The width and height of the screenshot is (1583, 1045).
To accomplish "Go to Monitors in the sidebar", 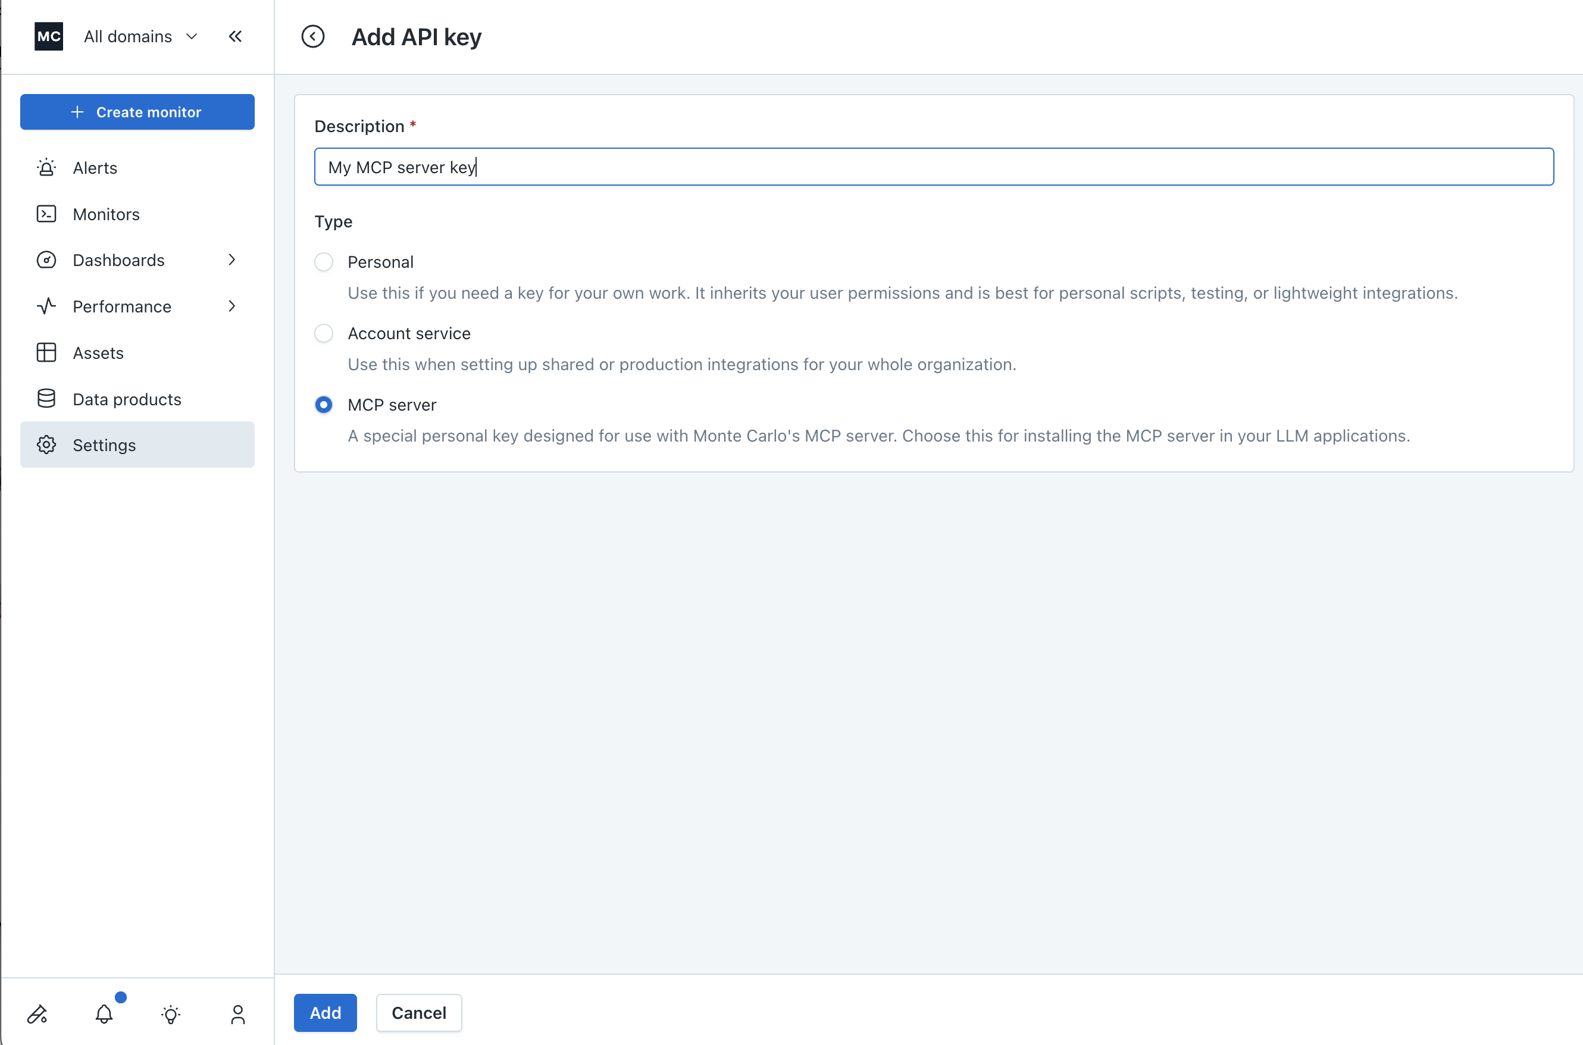I will click(106, 214).
